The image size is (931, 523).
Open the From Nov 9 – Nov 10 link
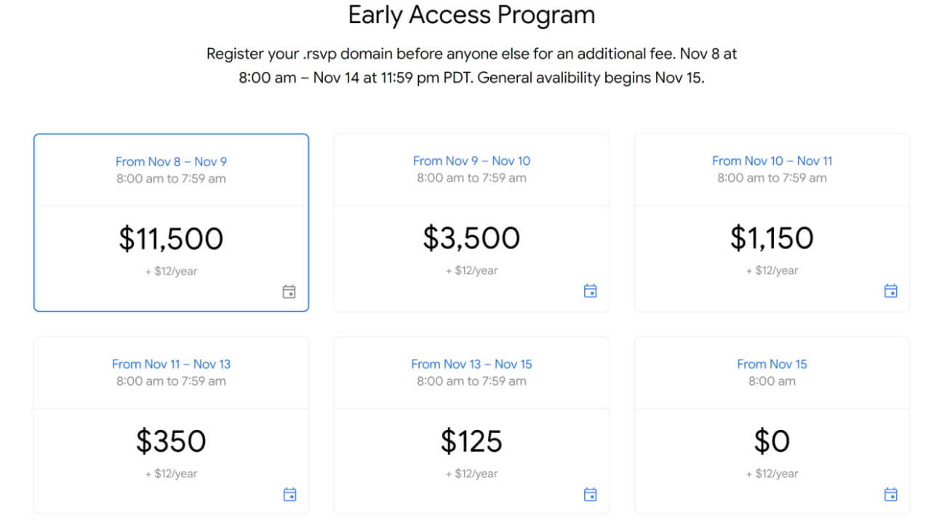pyautogui.click(x=471, y=161)
